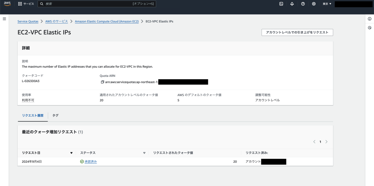Click the リクエスト済み: column header
The image size is (374, 186).
pos(257,153)
